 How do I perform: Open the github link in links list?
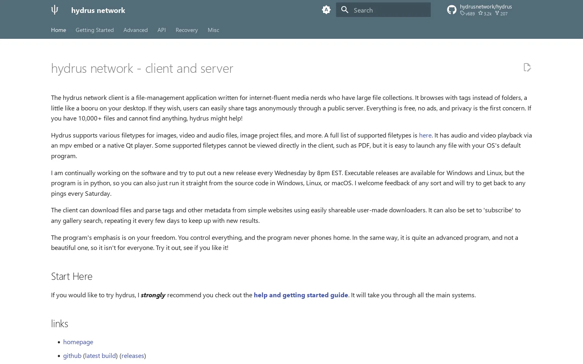pos(72,356)
